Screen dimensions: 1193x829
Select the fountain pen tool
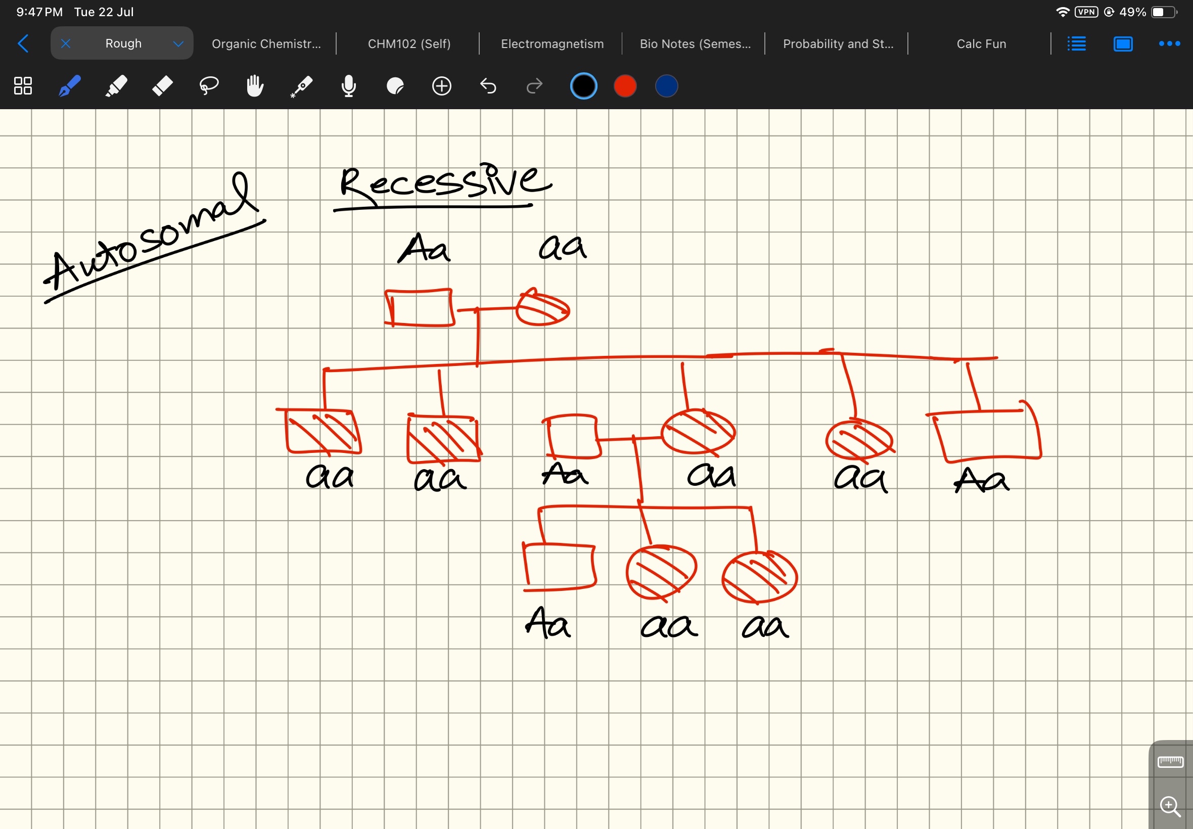69,86
